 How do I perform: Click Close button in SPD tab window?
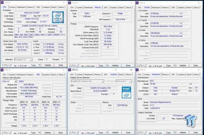[x=61, y=132]
